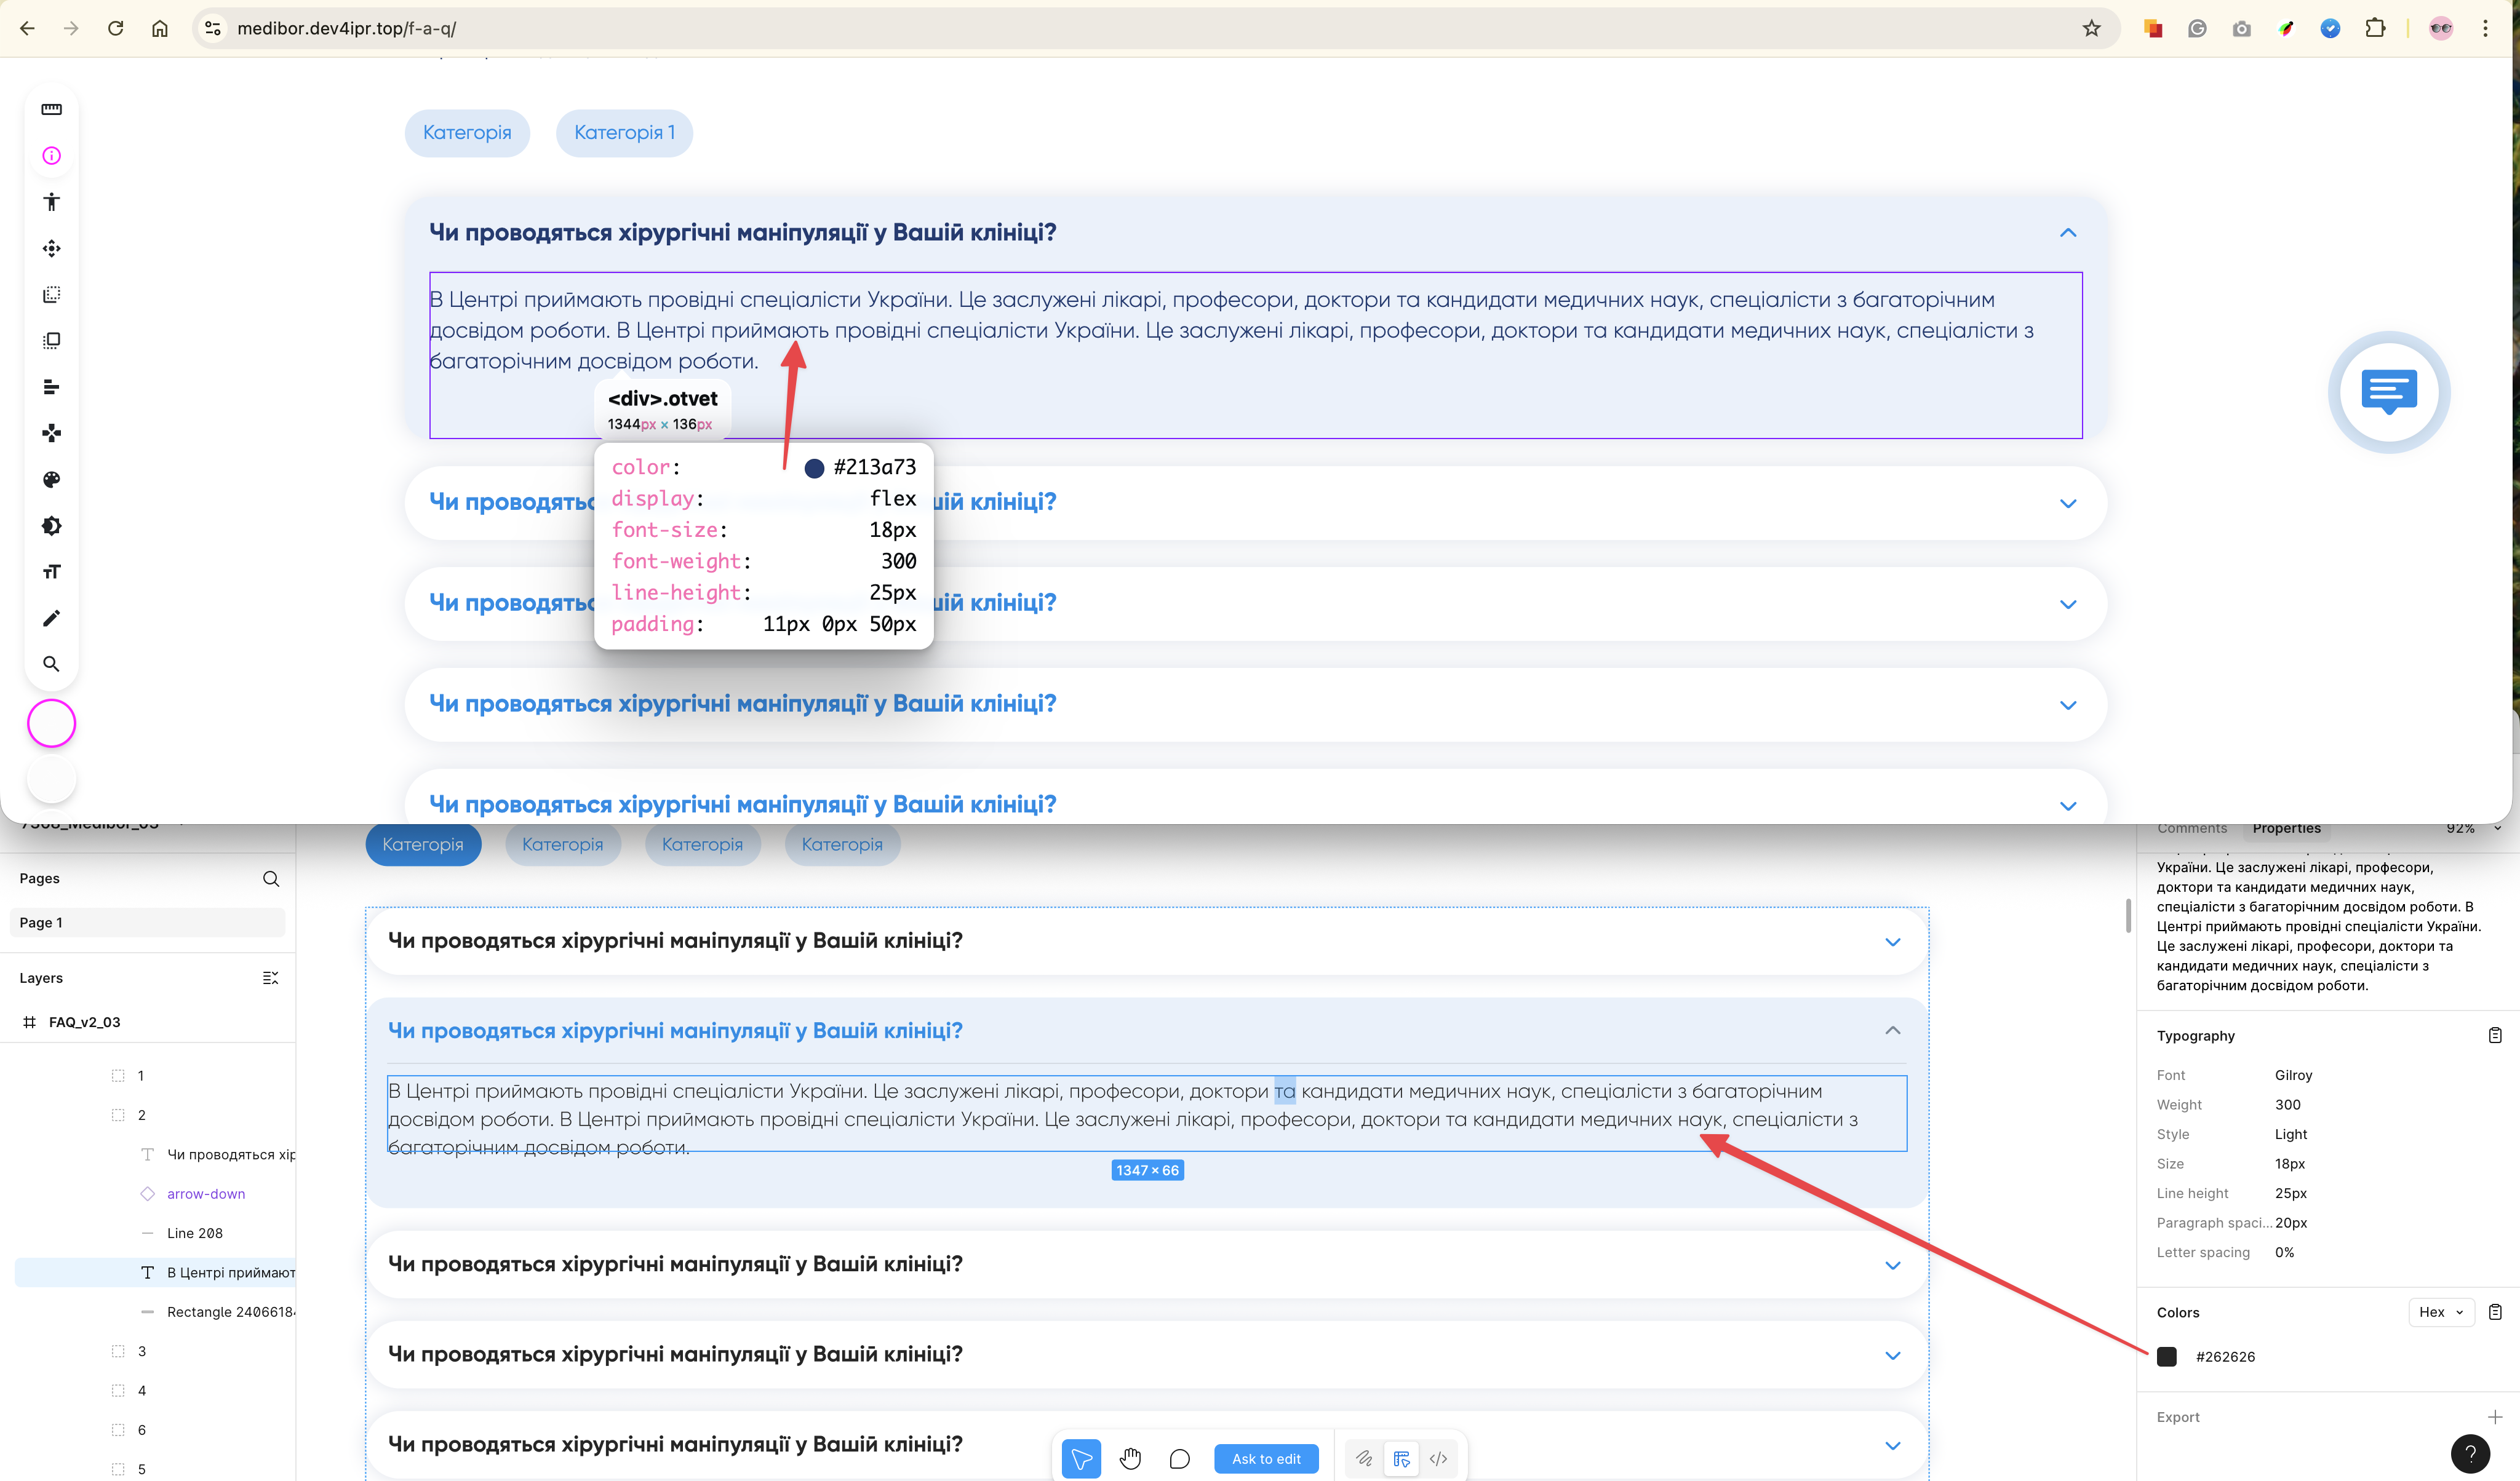The image size is (2520, 1481).
Task: Click the Ask to edit button
Action: pyautogui.click(x=1265, y=1458)
